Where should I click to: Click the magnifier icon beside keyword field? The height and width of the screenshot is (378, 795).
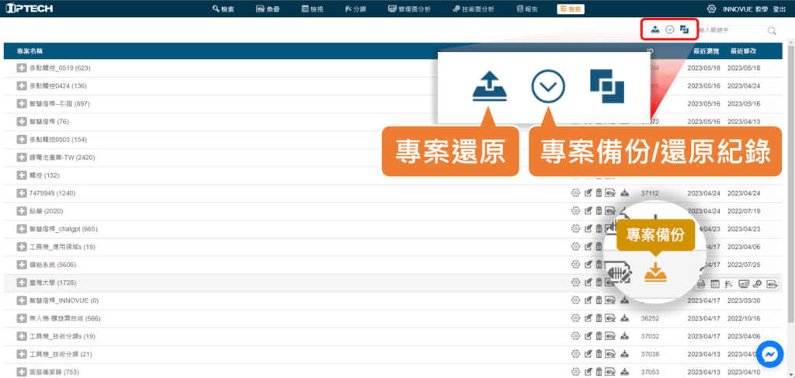coord(772,31)
